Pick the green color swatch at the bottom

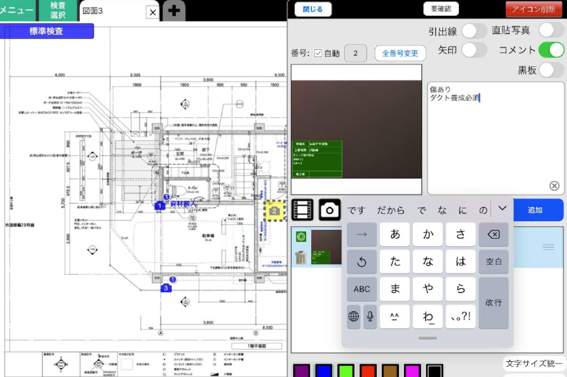point(346,370)
